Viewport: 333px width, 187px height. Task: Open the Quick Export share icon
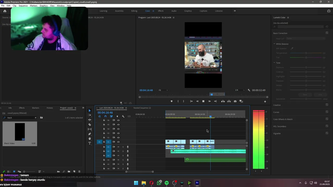tap(329, 11)
